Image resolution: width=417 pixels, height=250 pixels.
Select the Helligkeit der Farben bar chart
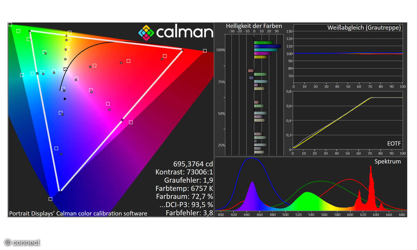pyautogui.click(x=254, y=87)
